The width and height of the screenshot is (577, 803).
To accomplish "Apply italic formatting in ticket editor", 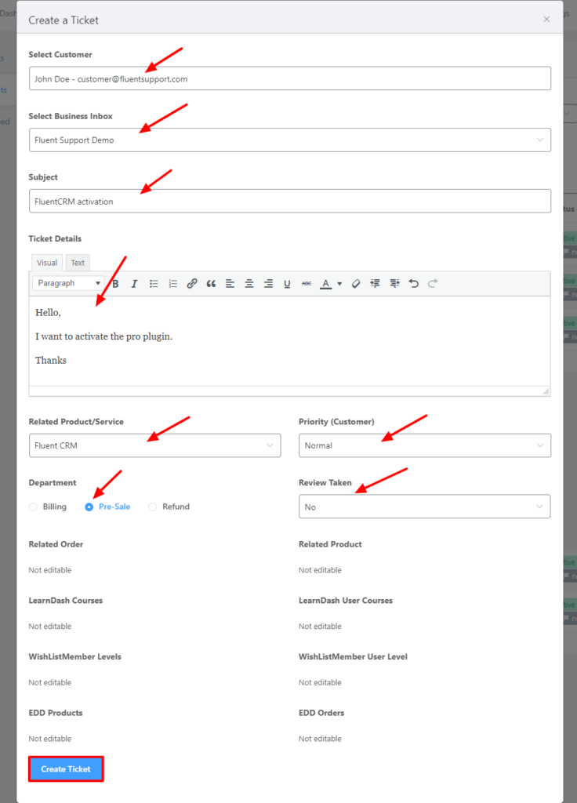I will (134, 284).
